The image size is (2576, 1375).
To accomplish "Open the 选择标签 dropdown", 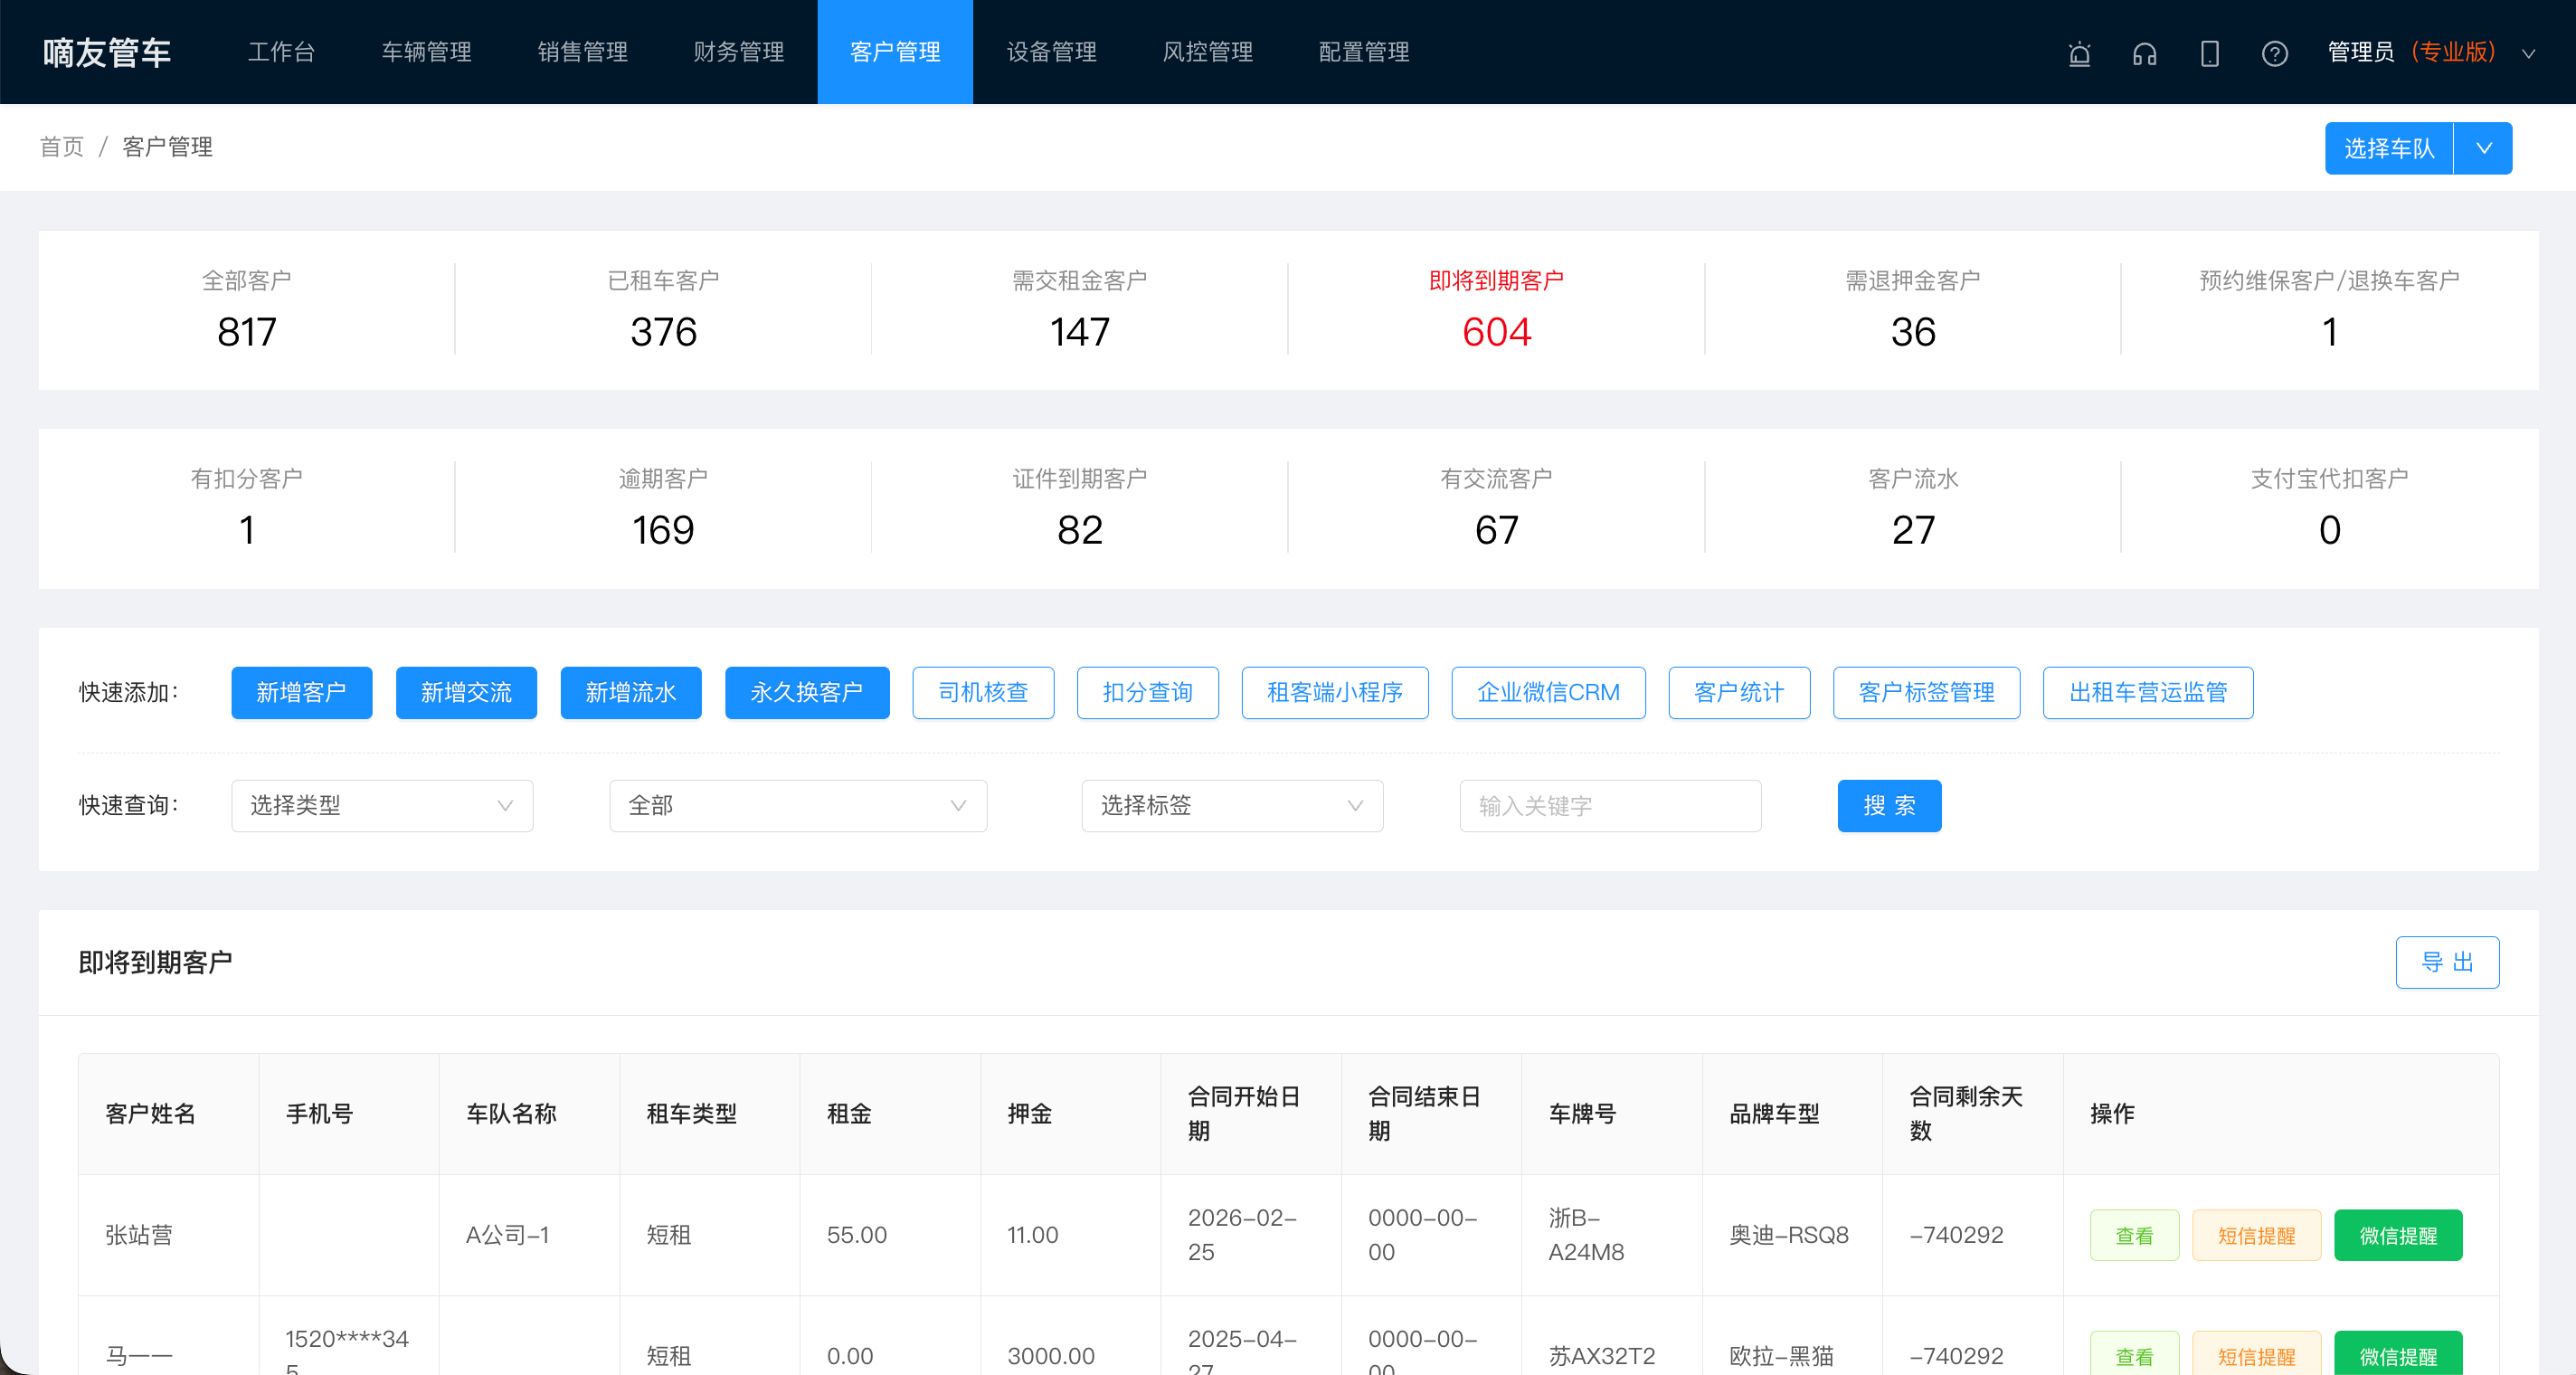I will pos(1232,805).
